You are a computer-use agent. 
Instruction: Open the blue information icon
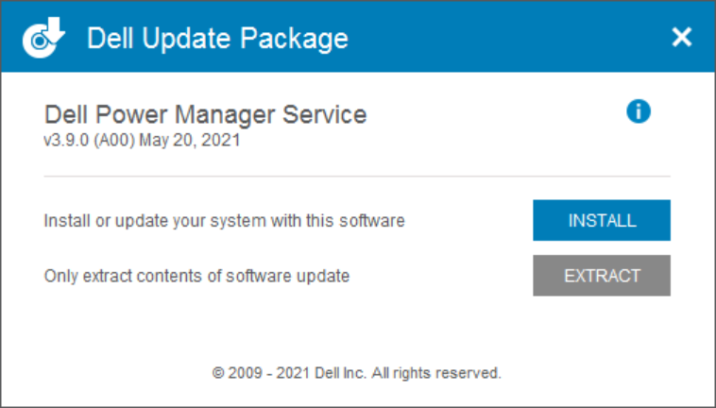pyautogui.click(x=639, y=111)
